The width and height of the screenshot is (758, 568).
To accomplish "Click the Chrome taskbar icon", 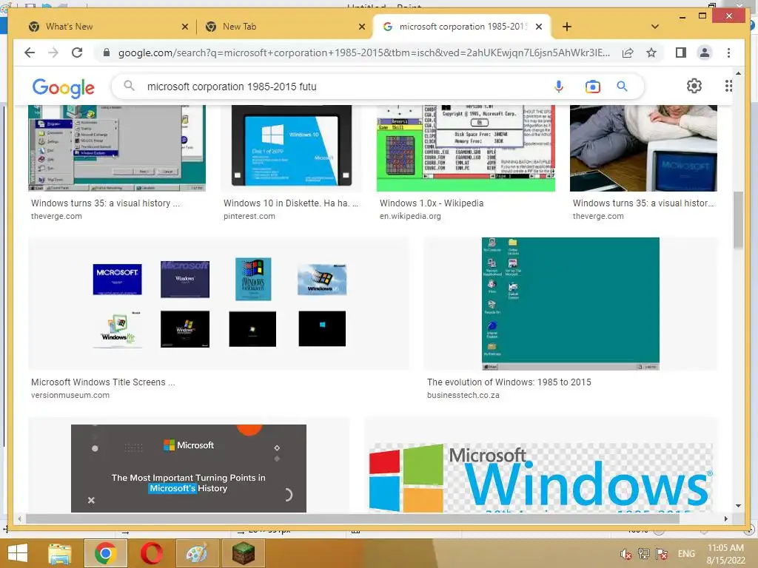I will click(x=105, y=553).
